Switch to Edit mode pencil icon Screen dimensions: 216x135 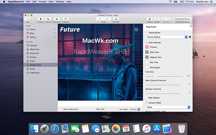(100, 19)
